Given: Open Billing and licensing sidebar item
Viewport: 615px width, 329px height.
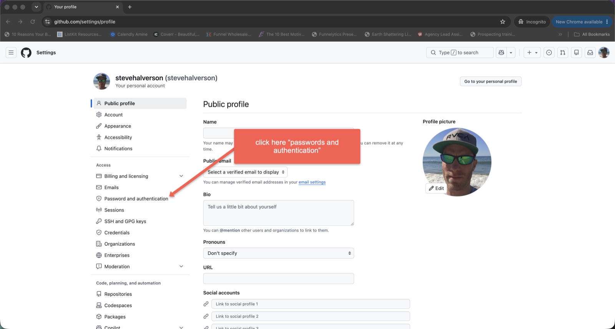Looking at the screenshot, I should click(126, 176).
